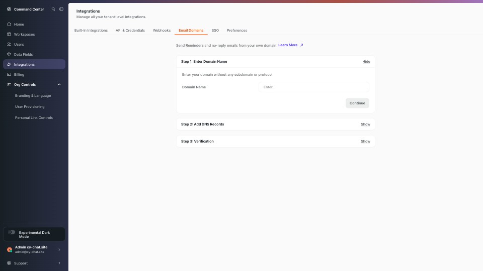The image size is (483, 271).
Task: Toggle Experimental Dark Mode switch
Action: (12, 232)
